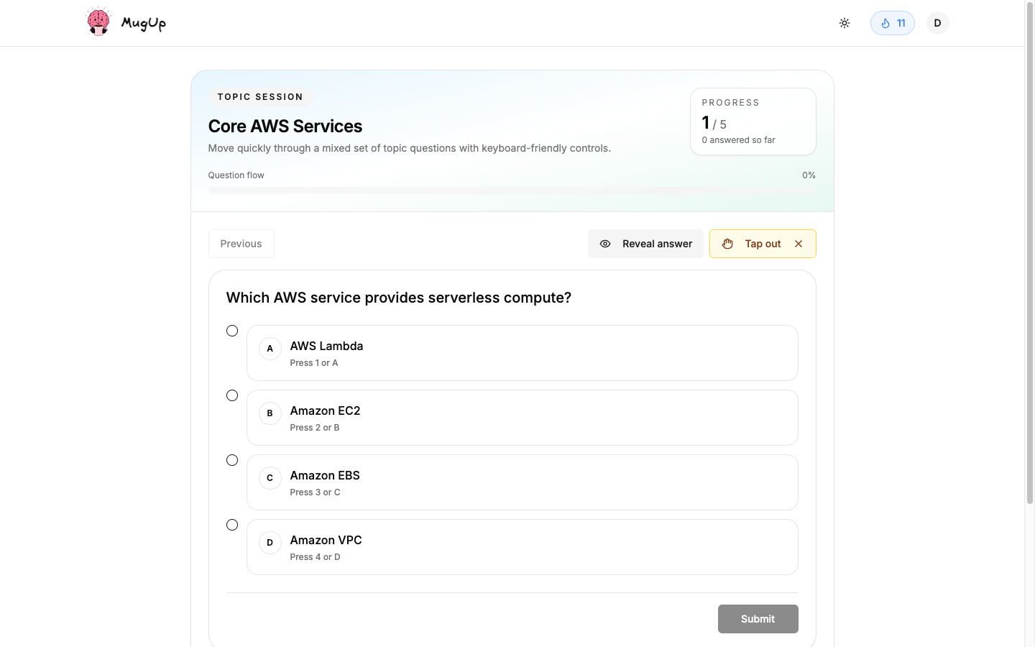Toggle the sun light-mode theme icon
Viewport: 1035px width, 647px height.
point(845,23)
